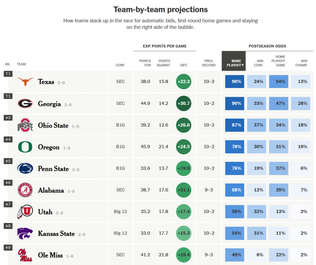Click the Kansas State Wildcats logo
This screenshot has height=265, width=316.
pos(25,234)
